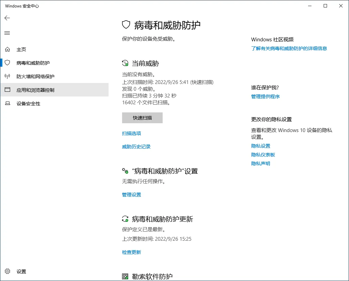Click the settings gear icon
Image resolution: width=349 pixels, height=281 pixels.
point(7,271)
